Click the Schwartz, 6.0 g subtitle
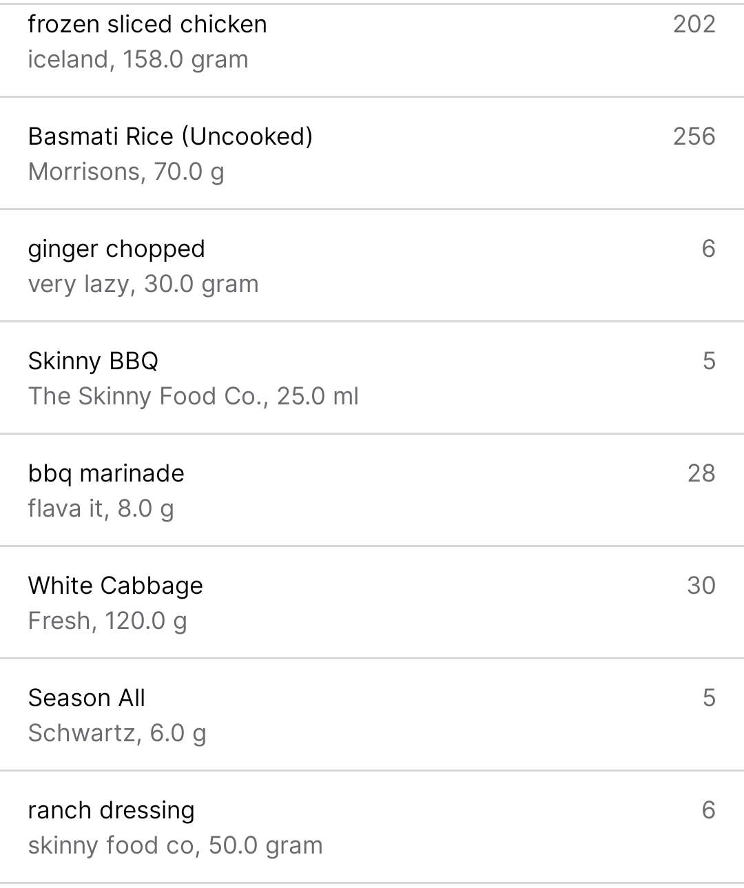 coord(117,733)
